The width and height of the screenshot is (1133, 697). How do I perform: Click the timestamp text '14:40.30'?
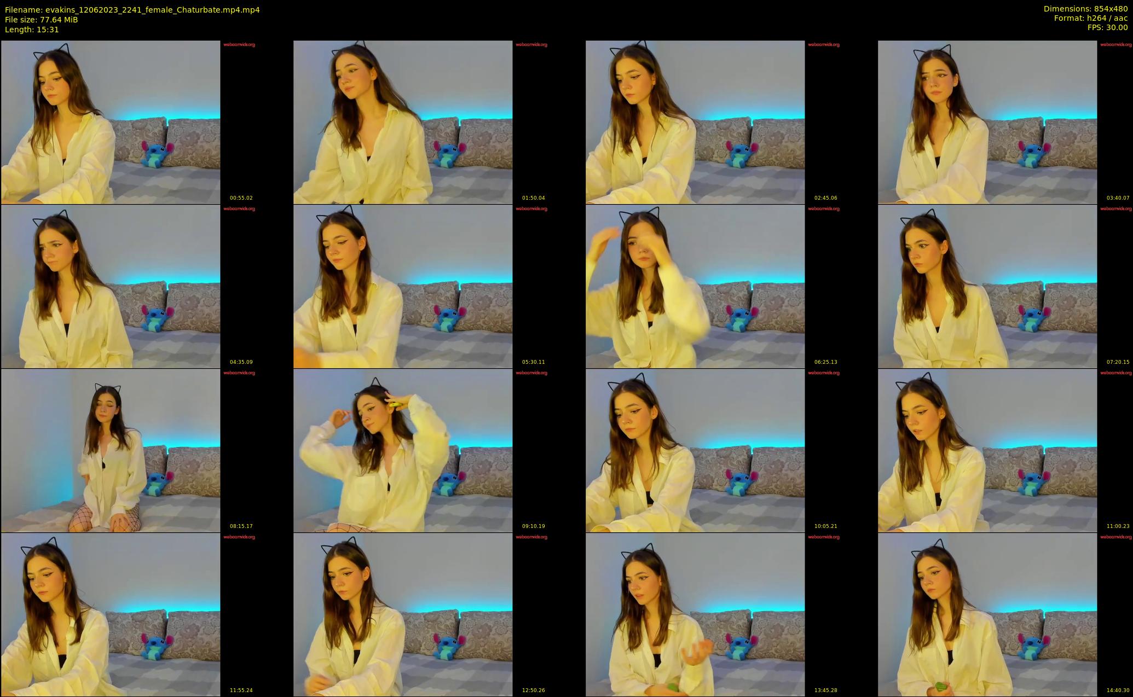[x=1118, y=690]
